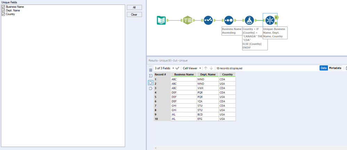Switch results to Metadata view
The width and height of the screenshot is (347, 150).
tap(335, 68)
